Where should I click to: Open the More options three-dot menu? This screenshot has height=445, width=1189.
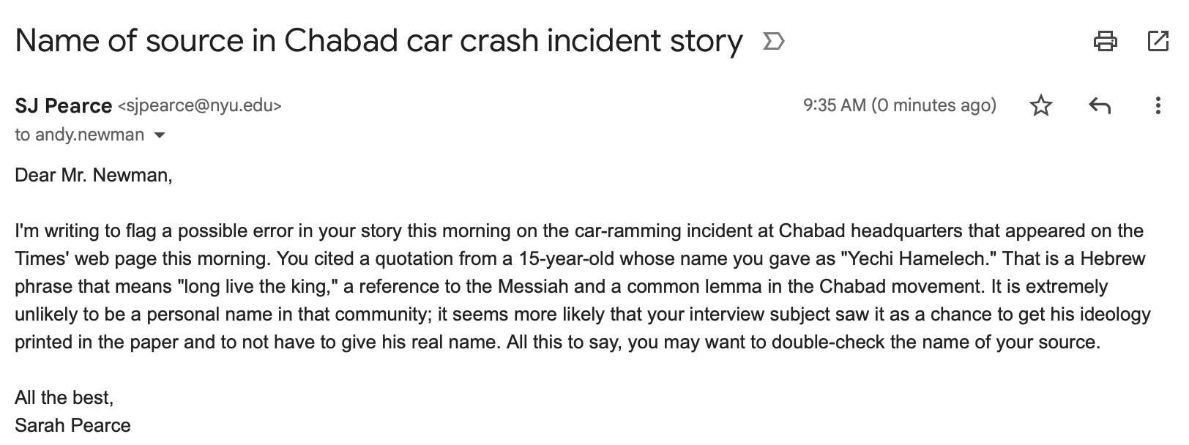click(x=1158, y=106)
